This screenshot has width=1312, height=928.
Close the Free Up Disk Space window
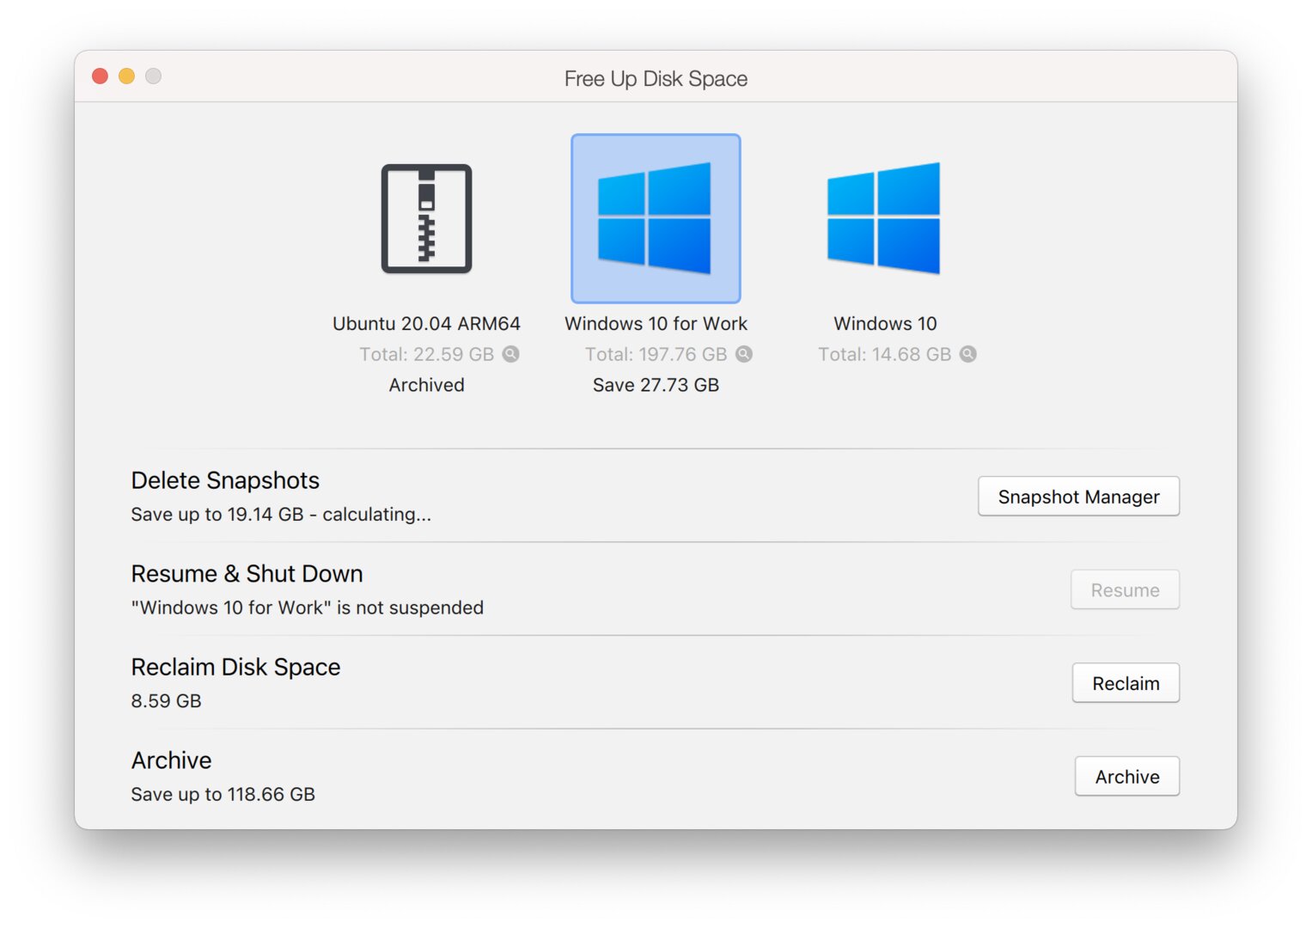[100, 76]
